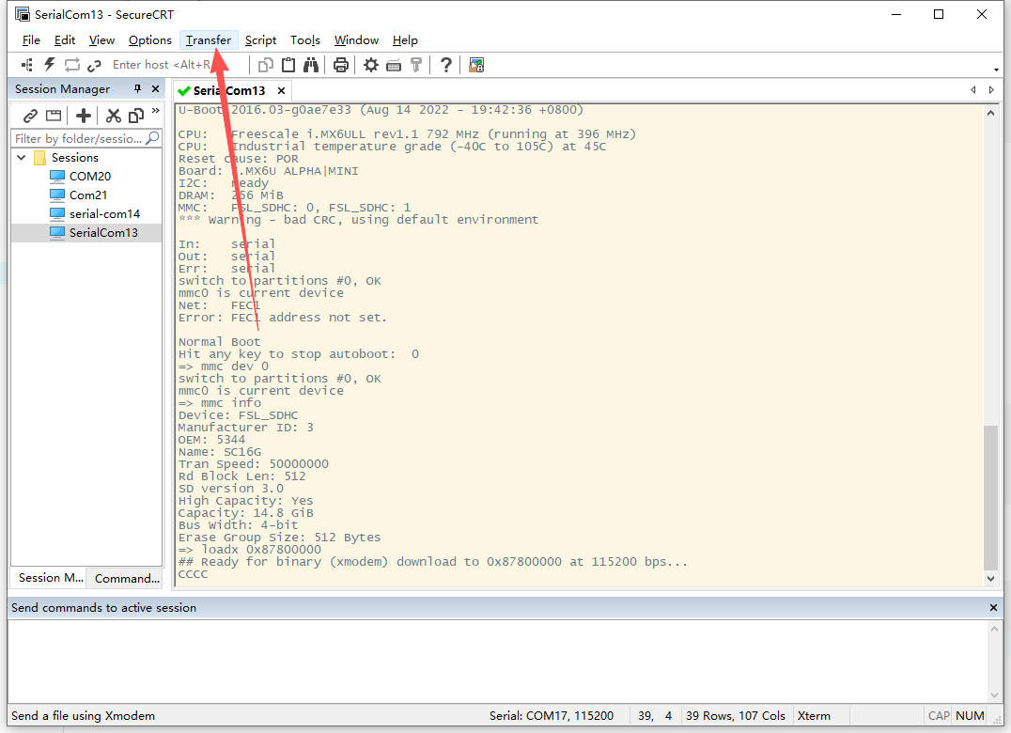Click the Help question mark icon
This screenshot has width=1011, height=733.
(x=446, y=65)
